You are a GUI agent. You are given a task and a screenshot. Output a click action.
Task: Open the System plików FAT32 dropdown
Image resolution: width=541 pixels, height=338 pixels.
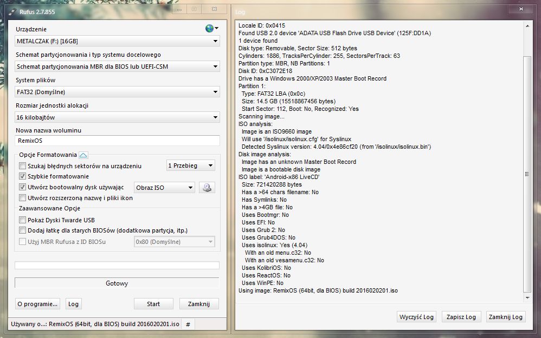(x=117, y=92)
